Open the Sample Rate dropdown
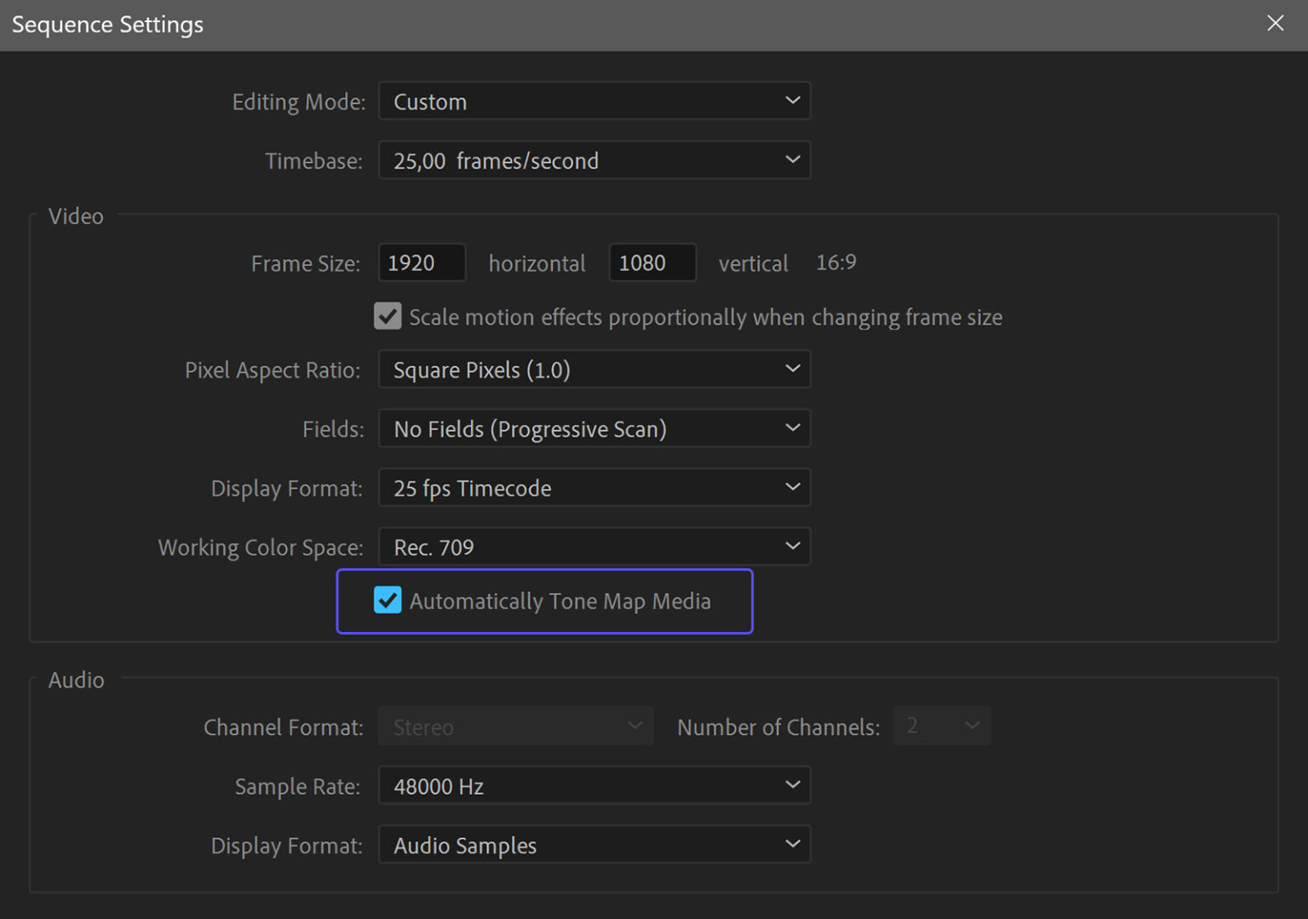 pyautogui.click(x=594, y=785)
